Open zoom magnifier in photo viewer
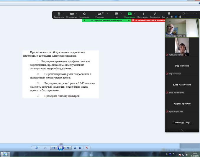Viewport: 200px width, 157px height. [37, 148]
